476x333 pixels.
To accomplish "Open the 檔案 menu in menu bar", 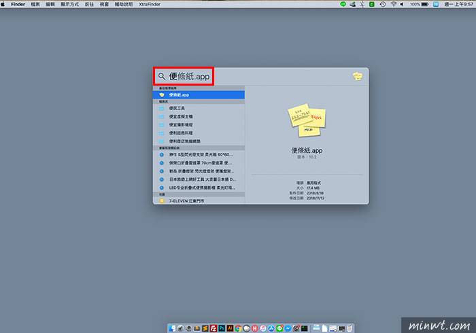I will [35, 4].
